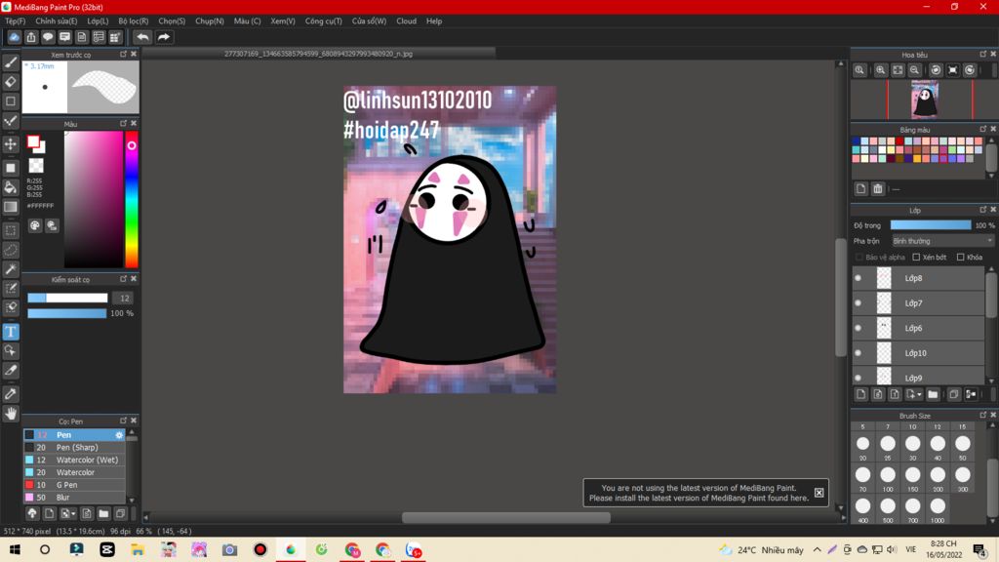Select the Bucket fill tool
Viewport: 999px width, 562px height.
(x=11, y=187)
